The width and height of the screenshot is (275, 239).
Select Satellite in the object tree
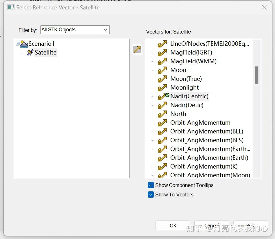coord(45,52)
